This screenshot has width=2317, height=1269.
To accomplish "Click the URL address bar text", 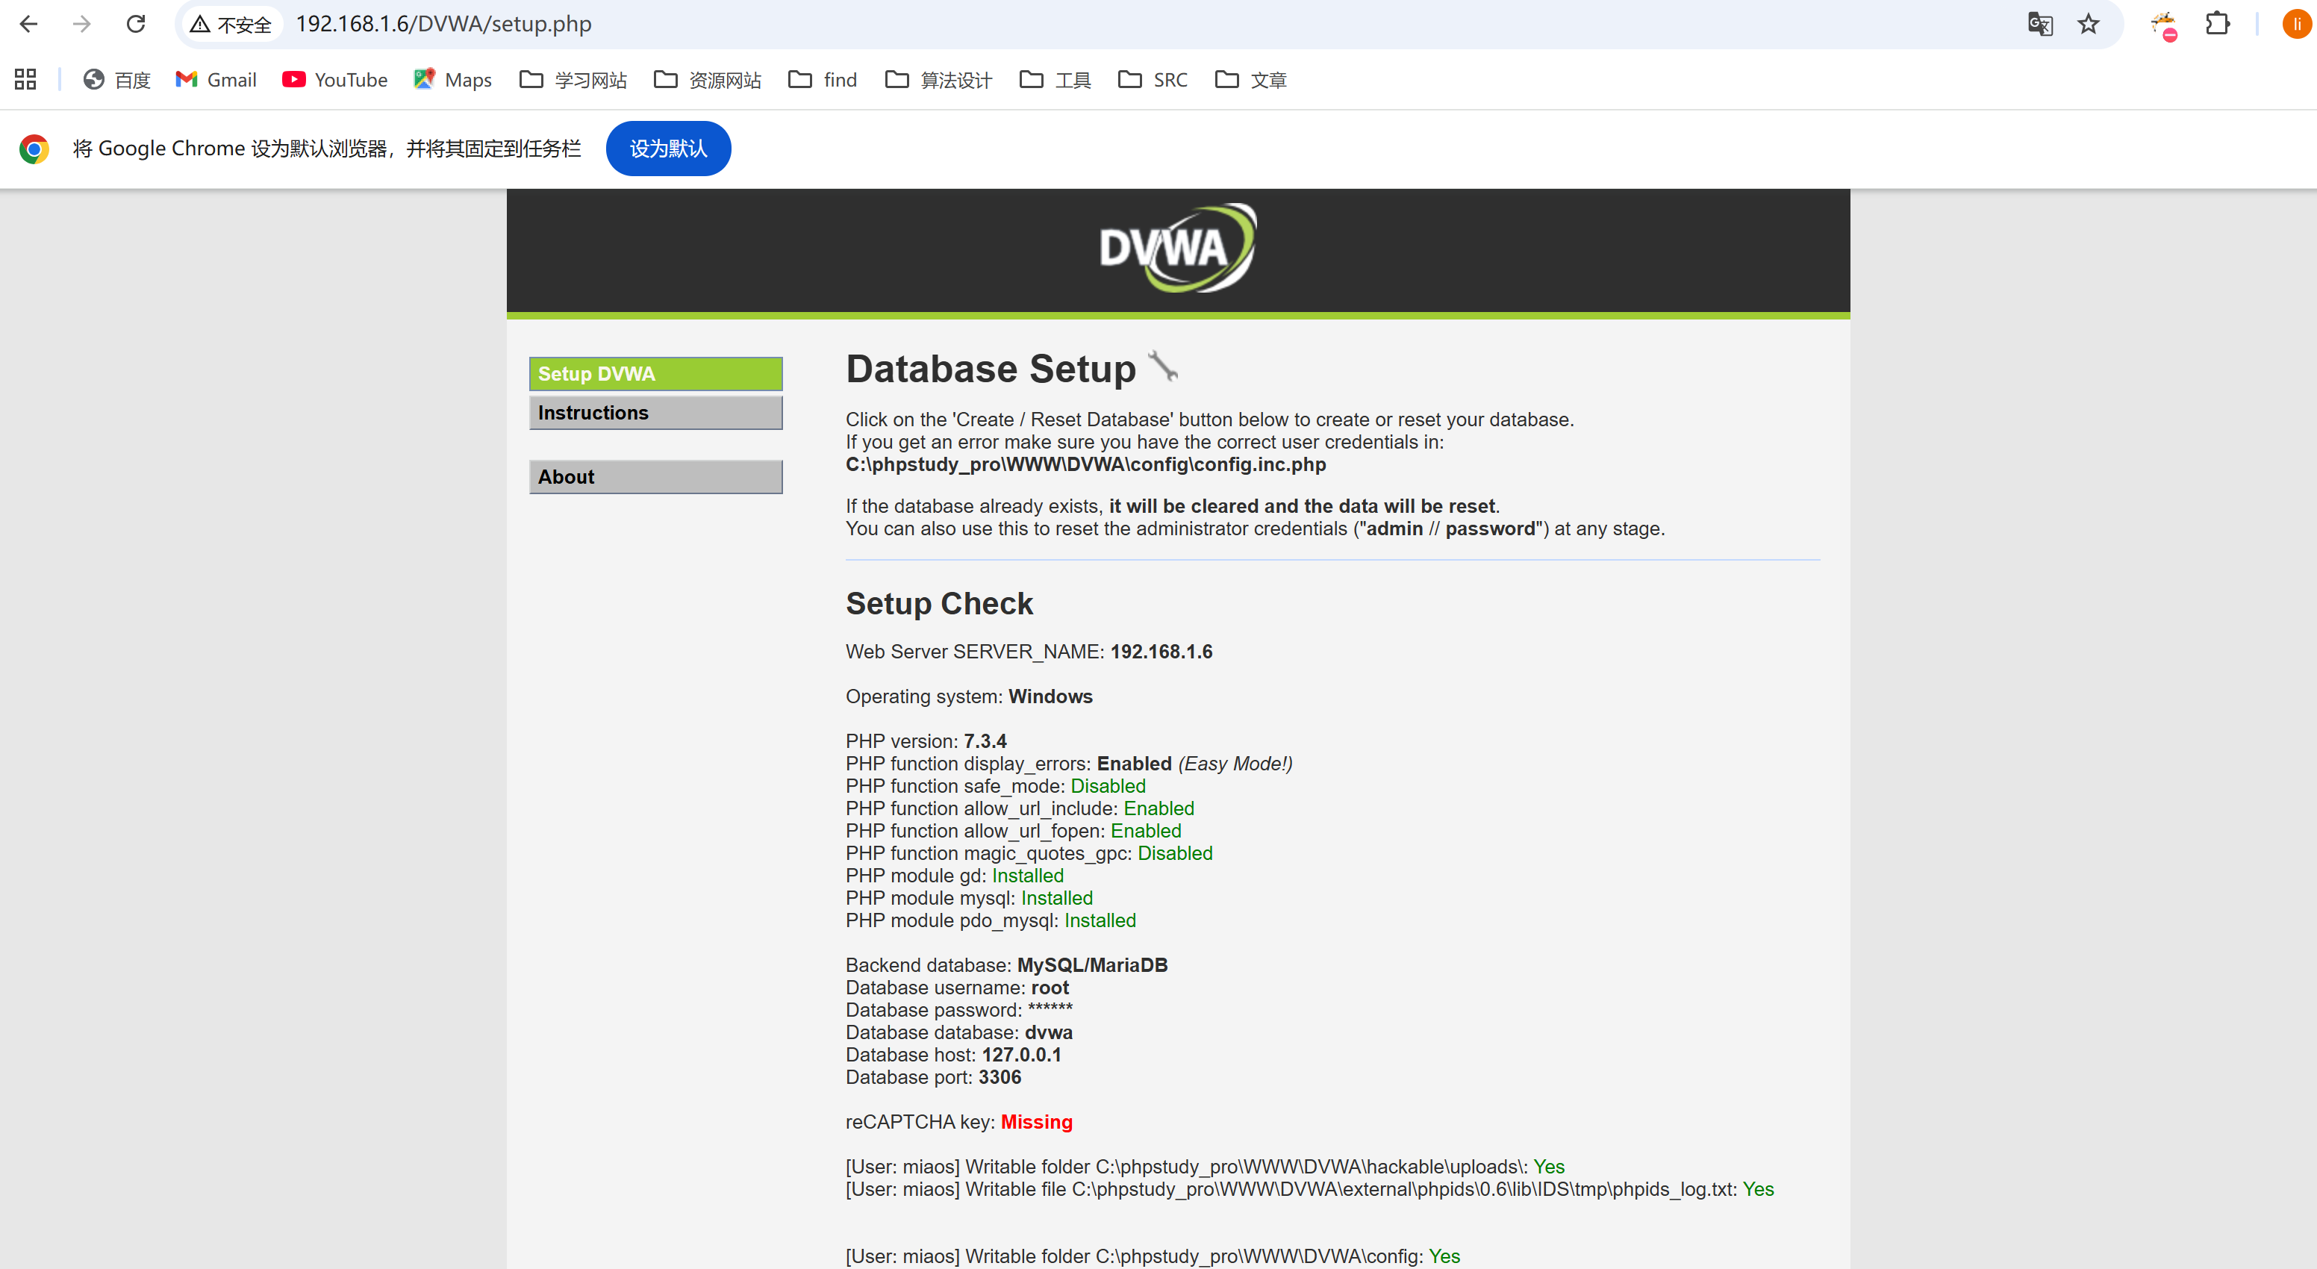I will pyautogui.click(x=443, y=25).
